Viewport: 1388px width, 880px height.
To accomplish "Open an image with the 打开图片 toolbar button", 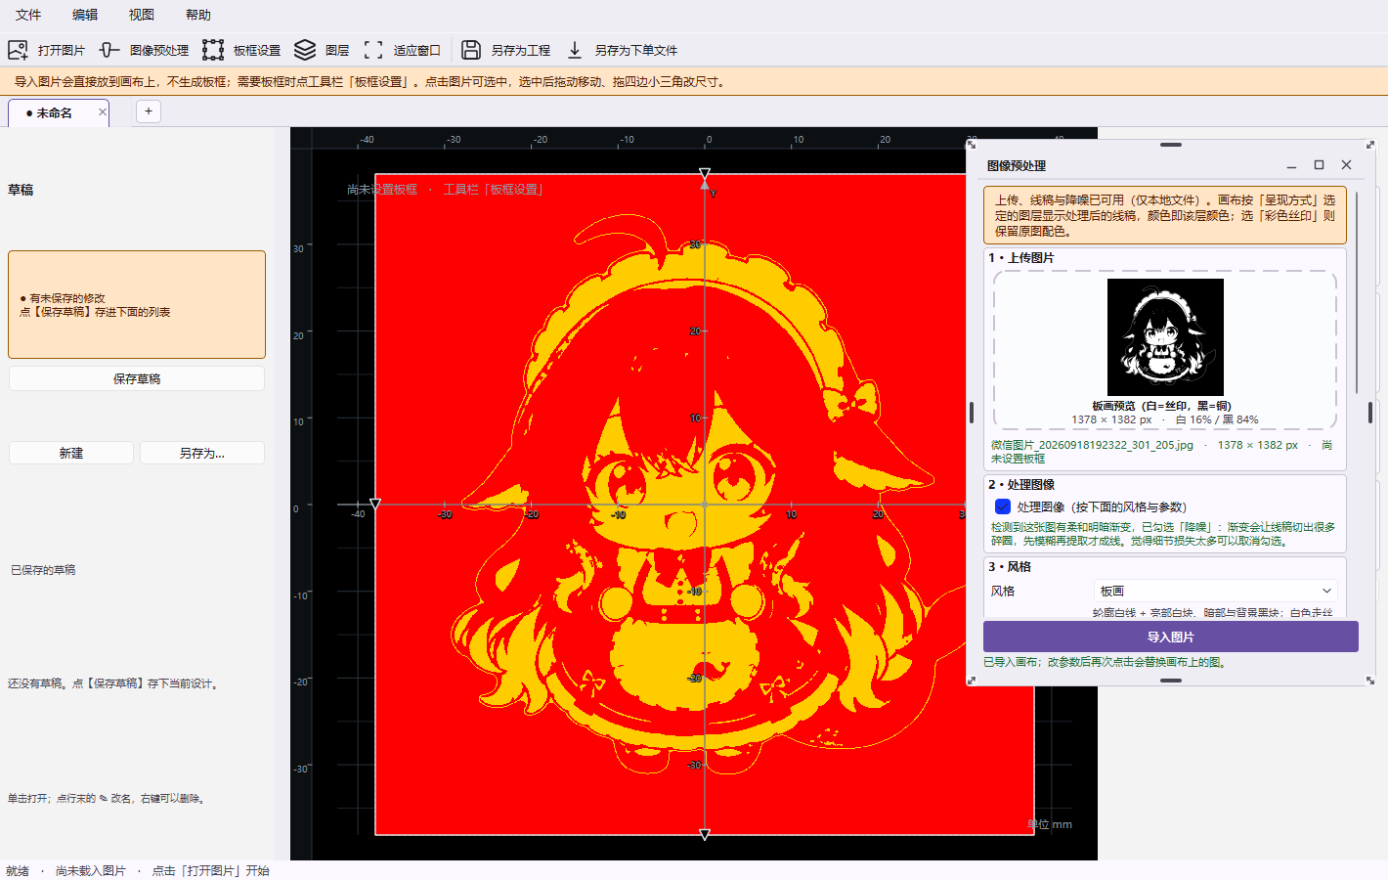I will point(46,50).
